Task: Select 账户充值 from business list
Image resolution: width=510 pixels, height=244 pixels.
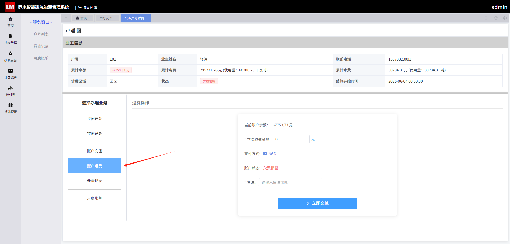Action: click(95, 151)
